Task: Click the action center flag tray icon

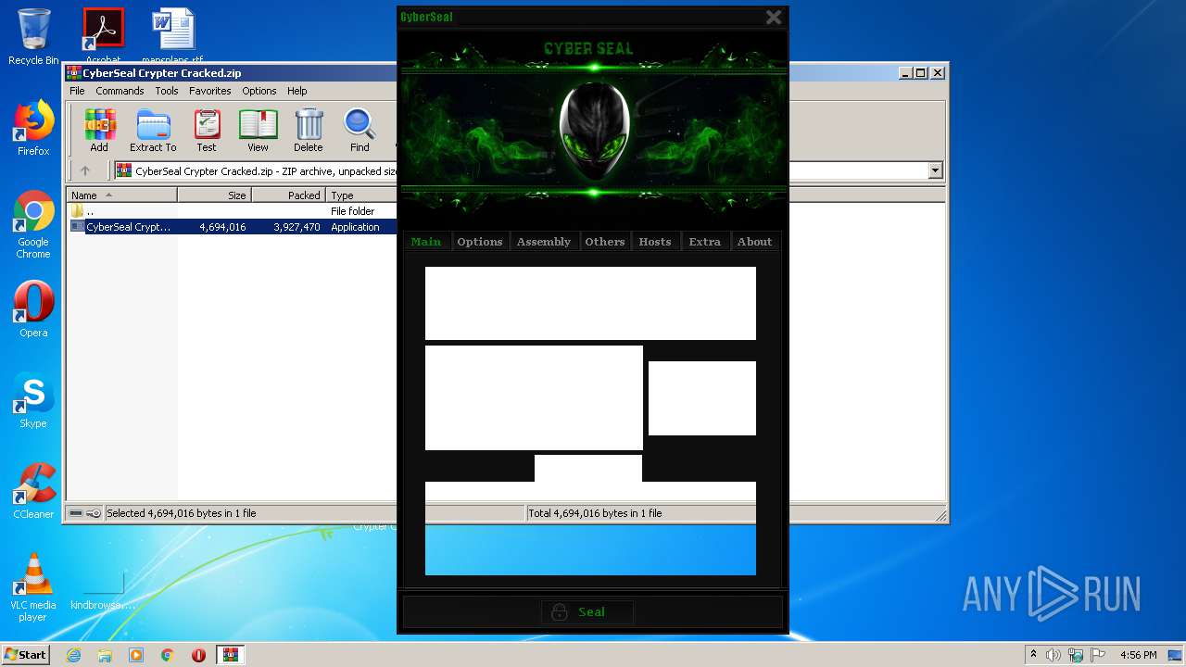Action: (1096, 655)
